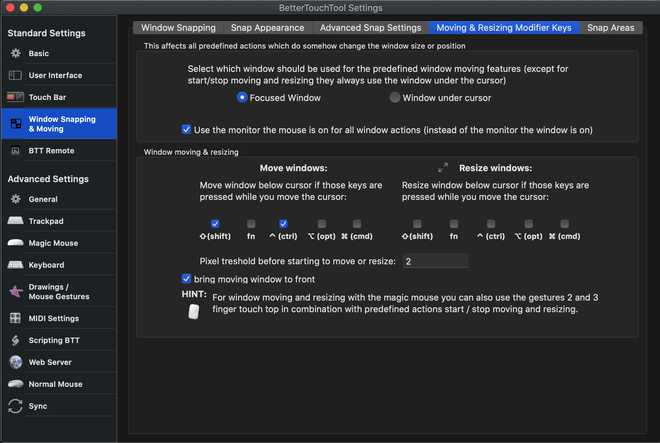Viewport: 660px width, 443px height.
Task: Click the Sync arrows icon
Action: pyautogui.click(x=15, y=406)
